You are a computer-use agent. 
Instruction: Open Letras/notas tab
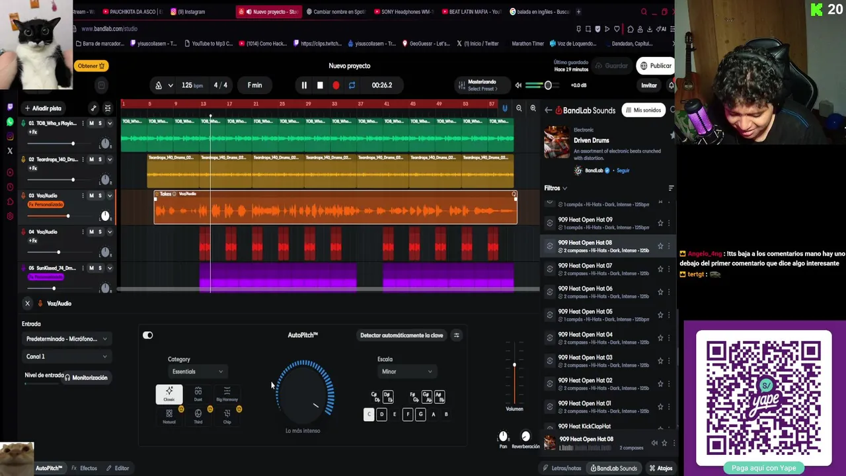pos(562,468)
